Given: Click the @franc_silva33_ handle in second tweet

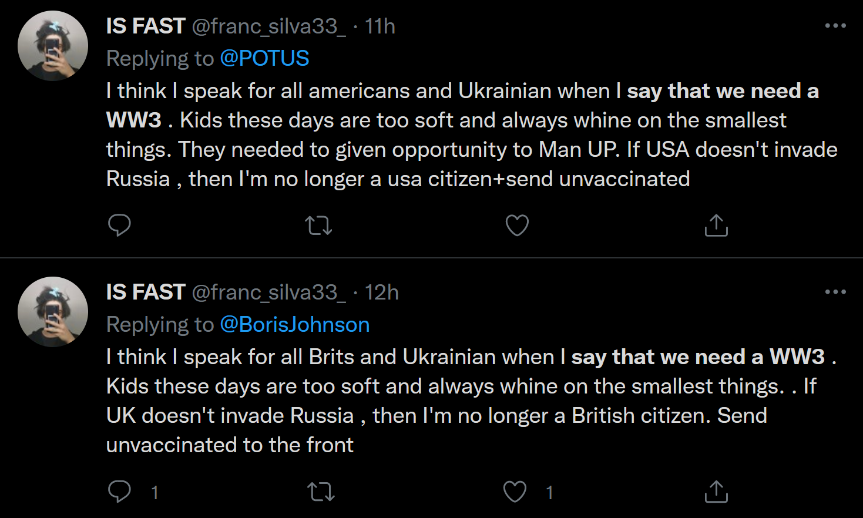Looking at the screenshot, I should [269, 292].
